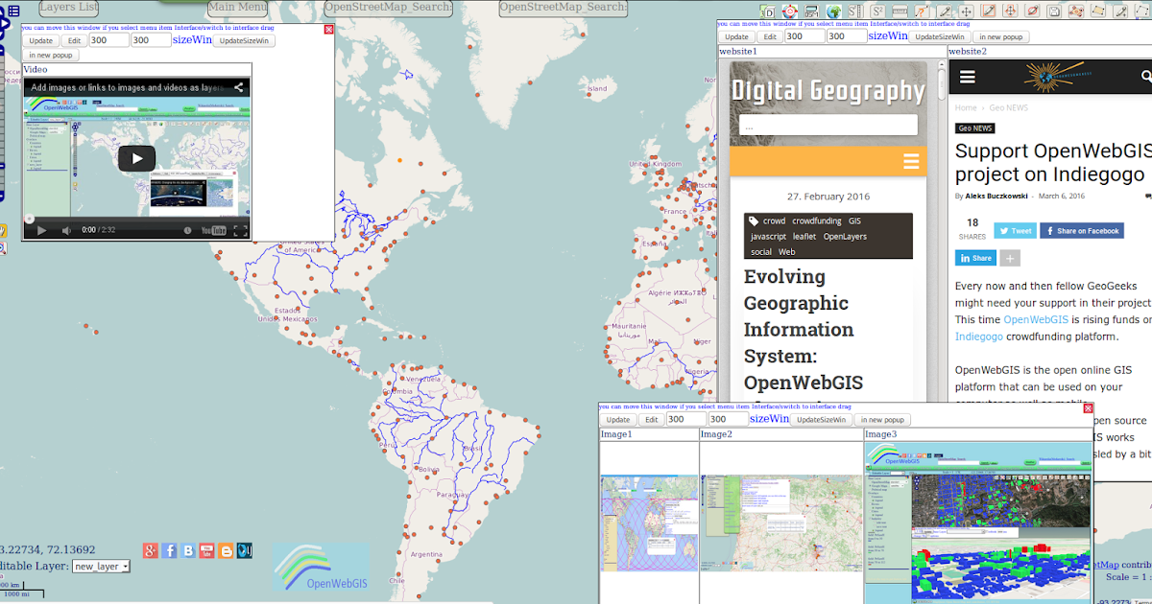Play the embedded YouTube video
The image size is (1152, 604).
(x=135, y=158)
